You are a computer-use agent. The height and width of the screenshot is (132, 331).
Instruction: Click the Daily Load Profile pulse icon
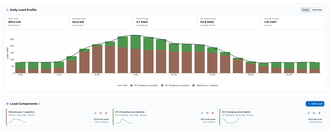tap(7, 10)
